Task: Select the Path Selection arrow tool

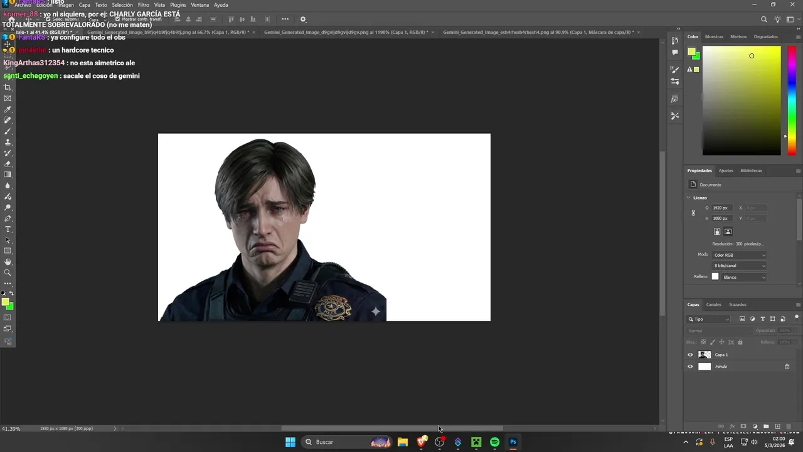Action: point(8,240)
